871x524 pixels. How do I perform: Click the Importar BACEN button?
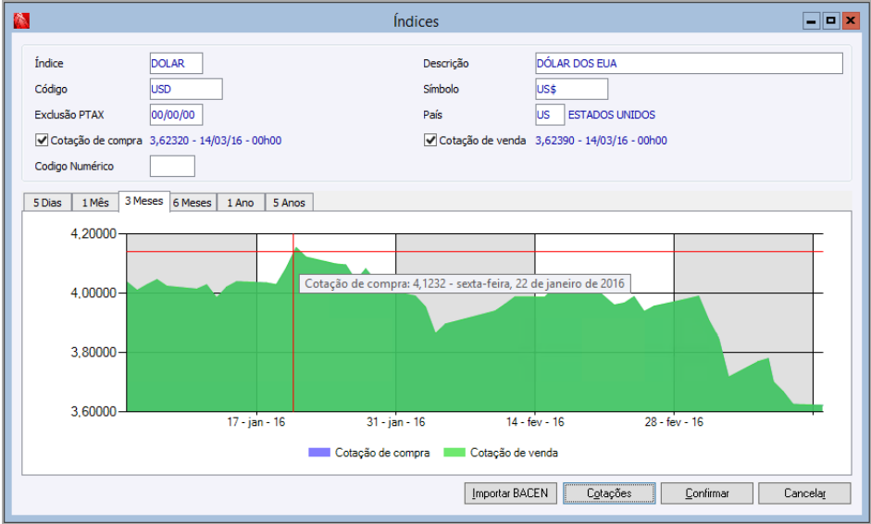tap(511, 493)
